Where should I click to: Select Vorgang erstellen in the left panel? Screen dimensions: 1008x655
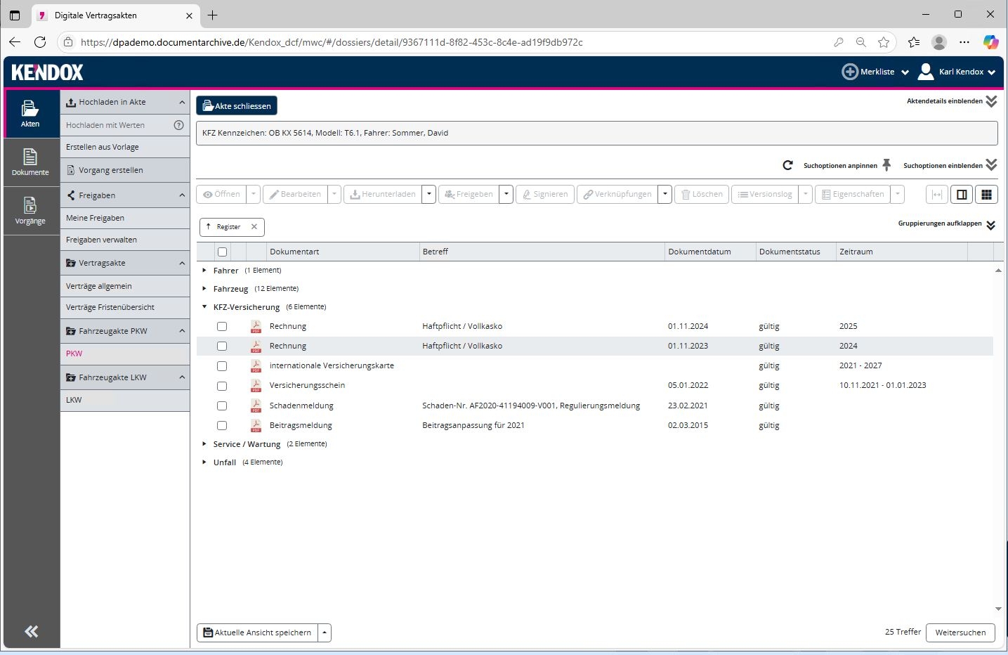[x=125, y=170]
